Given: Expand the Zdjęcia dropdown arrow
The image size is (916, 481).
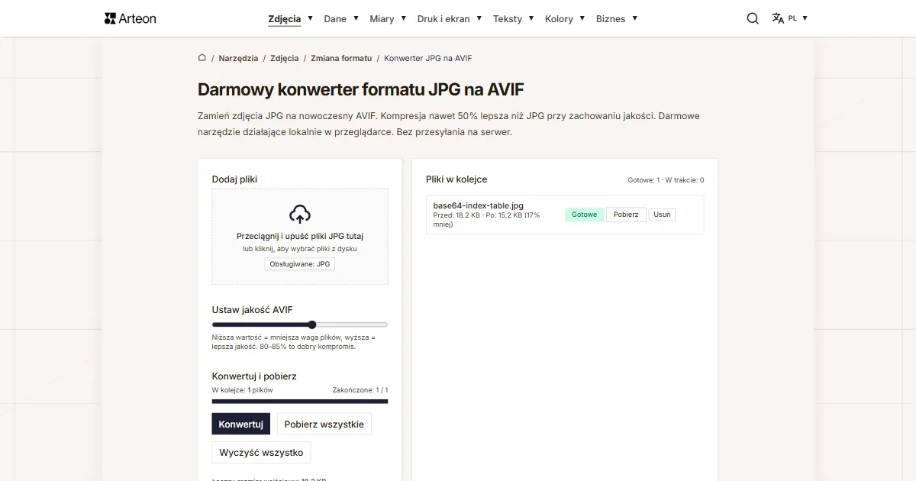Looking at the screenshot, I should pyautogui.click(x=310, y=18).
